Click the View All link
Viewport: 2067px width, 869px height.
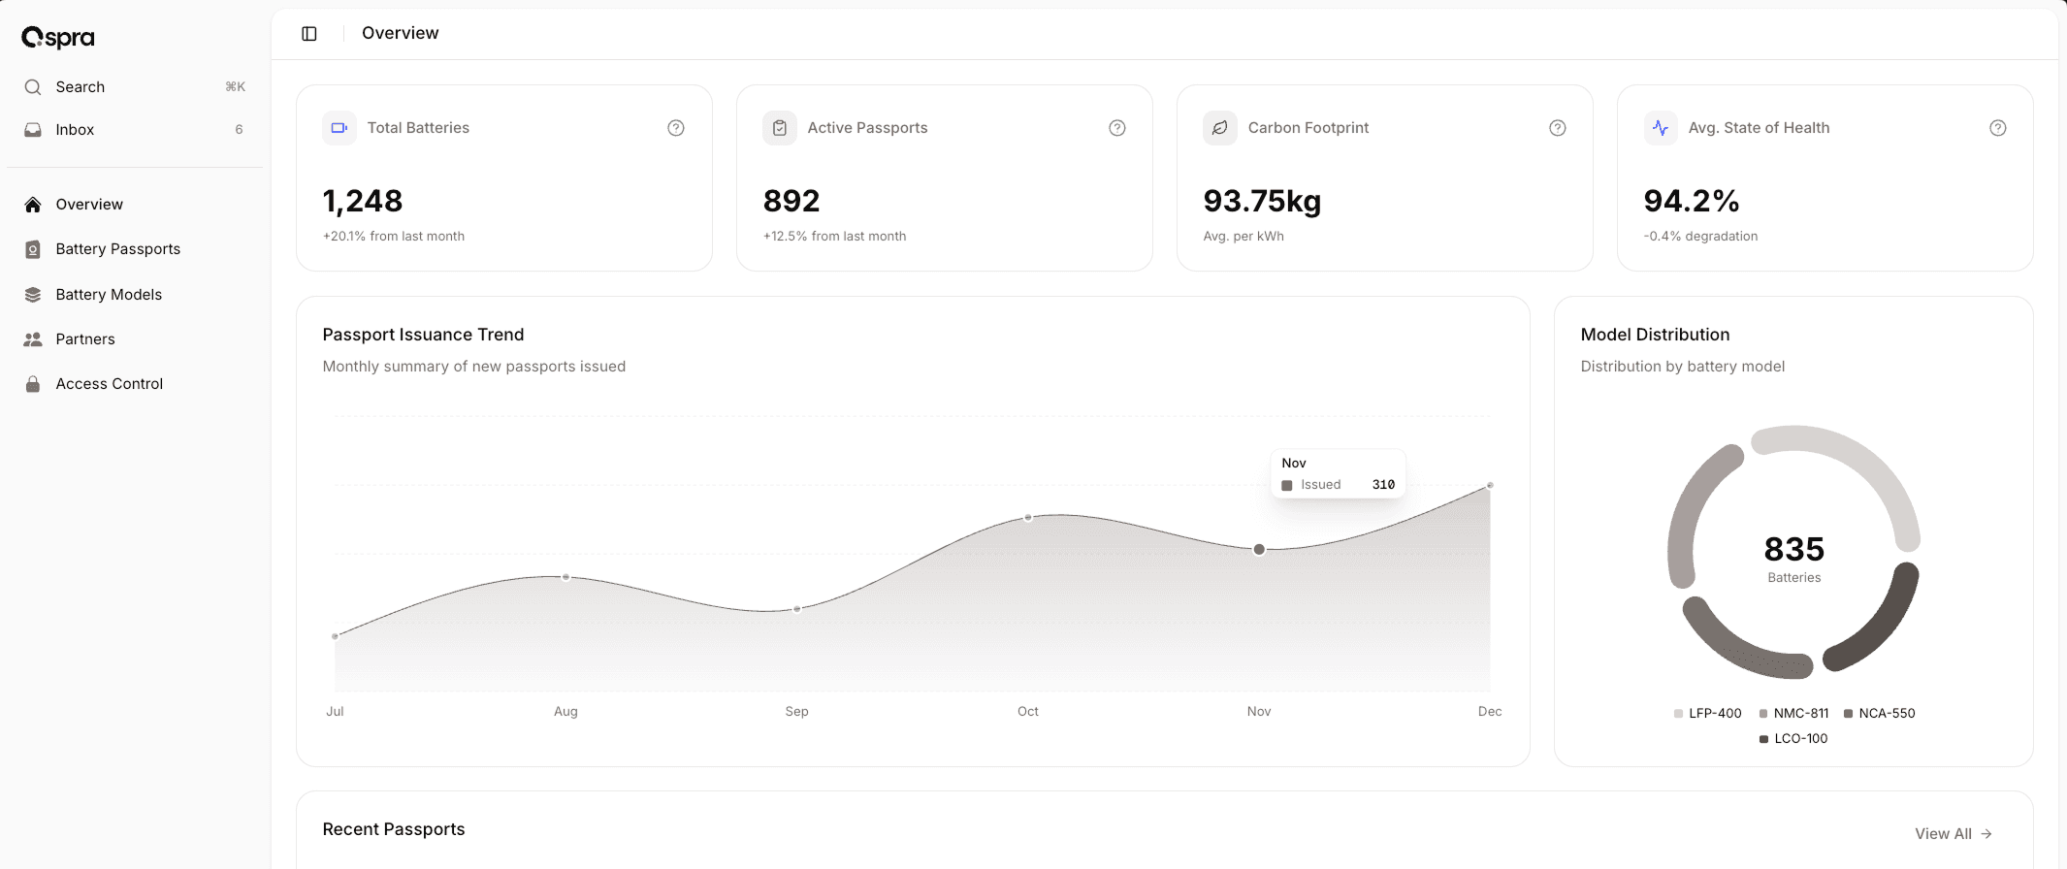(x=1954, y=834)
